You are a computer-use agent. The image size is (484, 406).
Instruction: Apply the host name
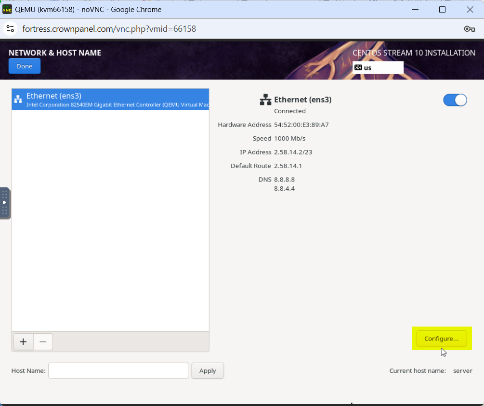pos(208,370)
